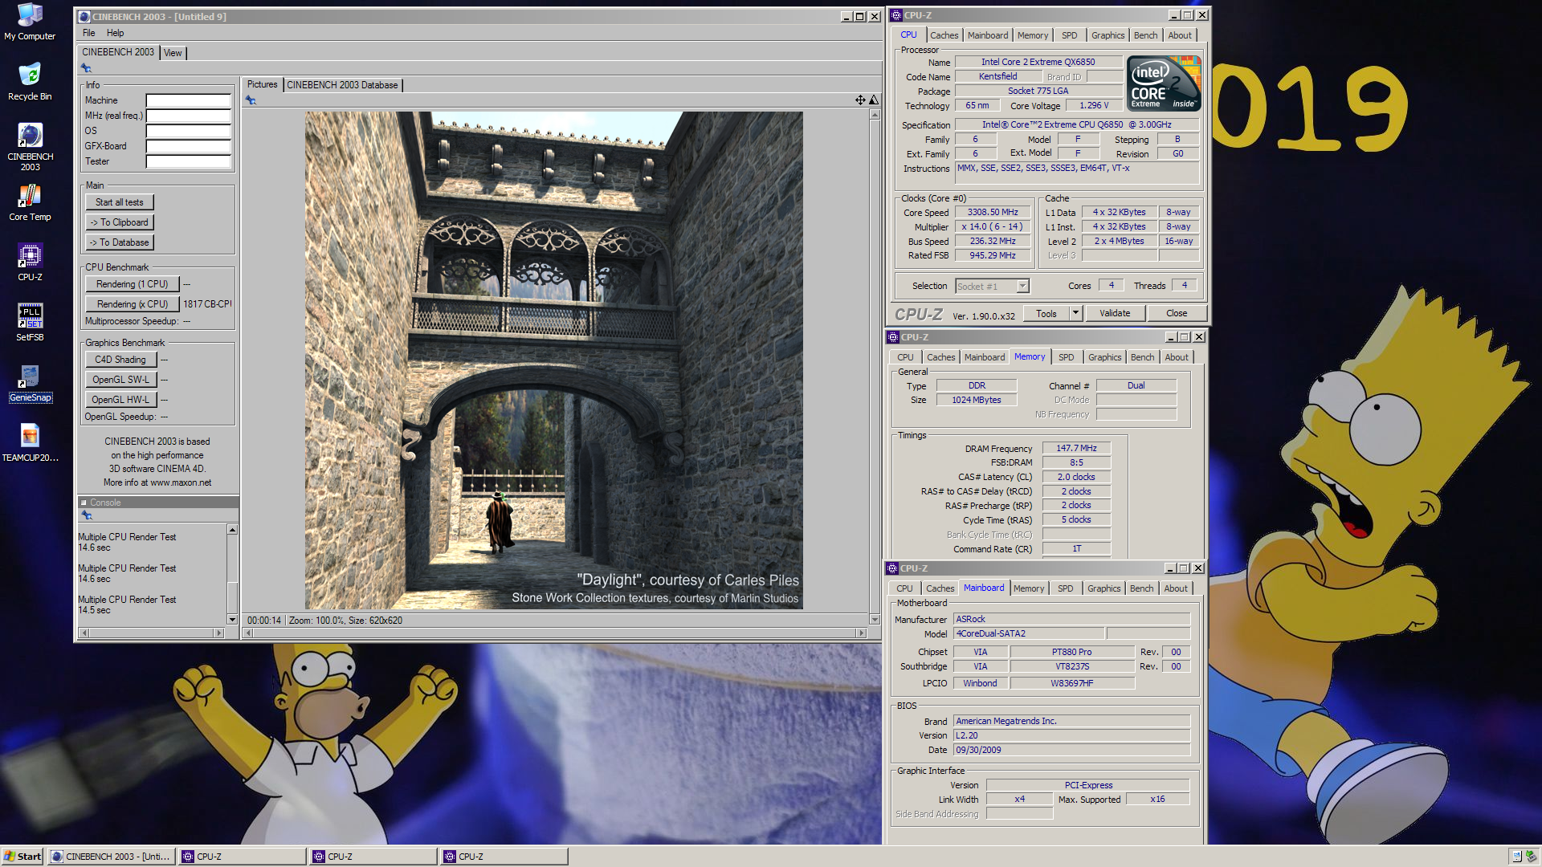Image resolution: width=1542 pixels, height=867 pixels.
Task: Click pin icon under CINEBENCH 2003 tab
Action: [87, 68]
